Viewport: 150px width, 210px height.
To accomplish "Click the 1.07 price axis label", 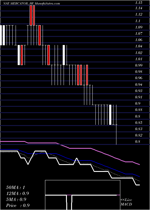I will (139, 34).
